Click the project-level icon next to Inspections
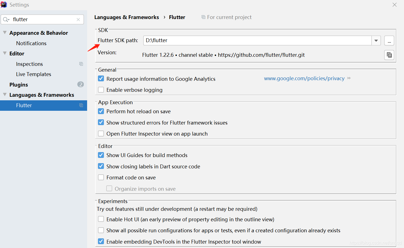Screen dimensions: 404x248 click(x=81, y=64)
